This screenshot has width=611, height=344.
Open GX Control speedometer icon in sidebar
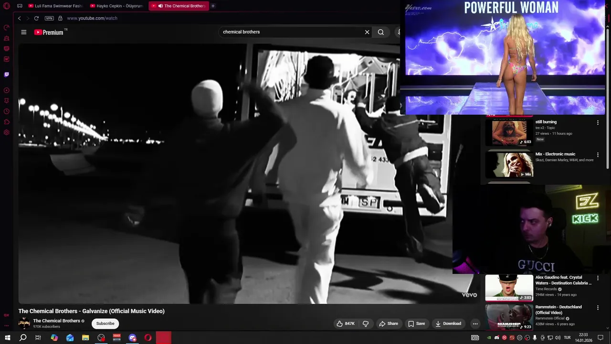(7, 28)
